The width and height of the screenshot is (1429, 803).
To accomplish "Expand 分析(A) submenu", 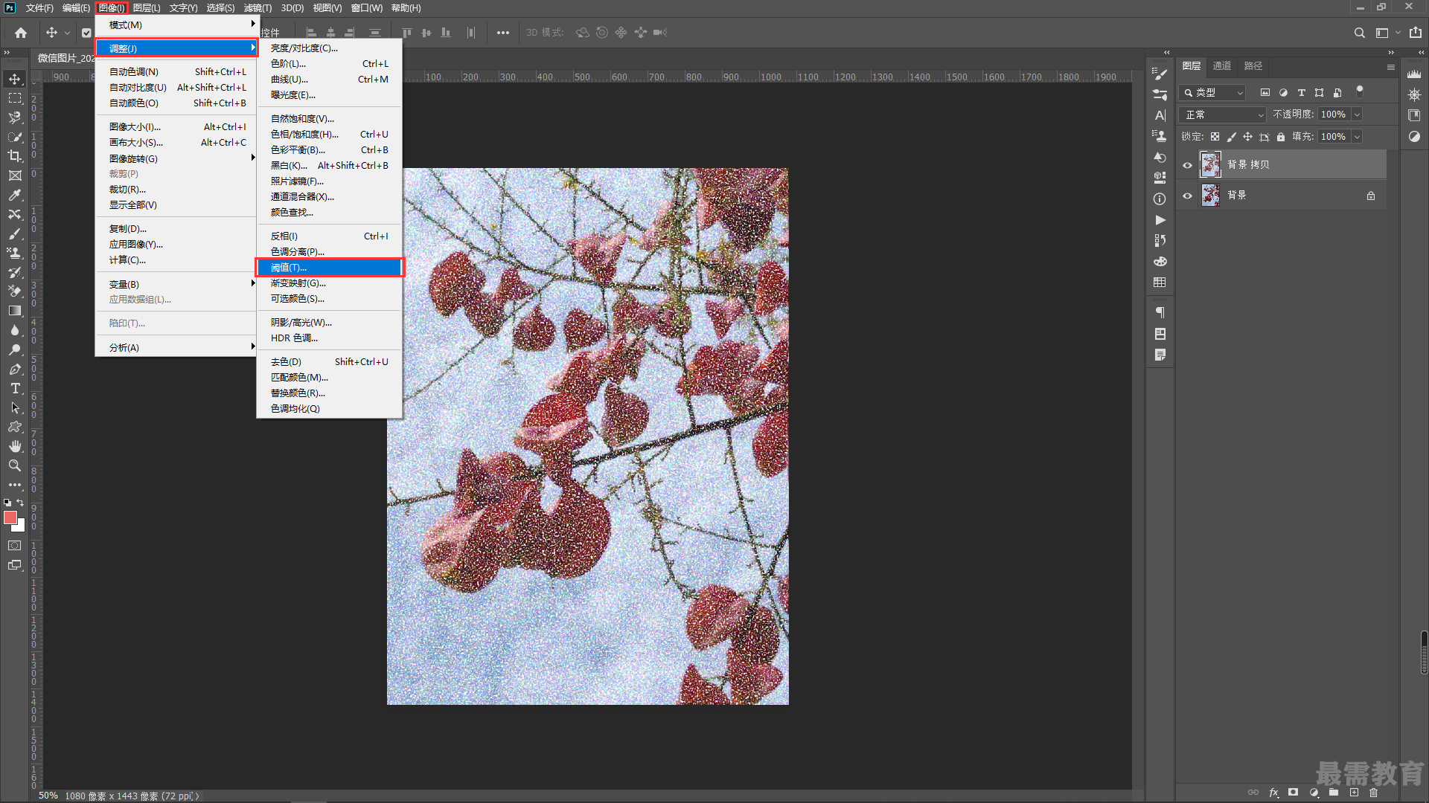I will pyautogui.click(x=176, y=347).
